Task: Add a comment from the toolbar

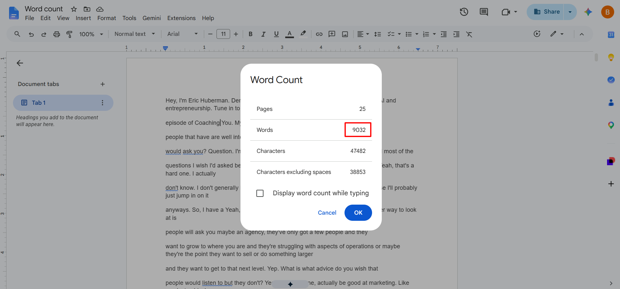Action: point(332,34)
